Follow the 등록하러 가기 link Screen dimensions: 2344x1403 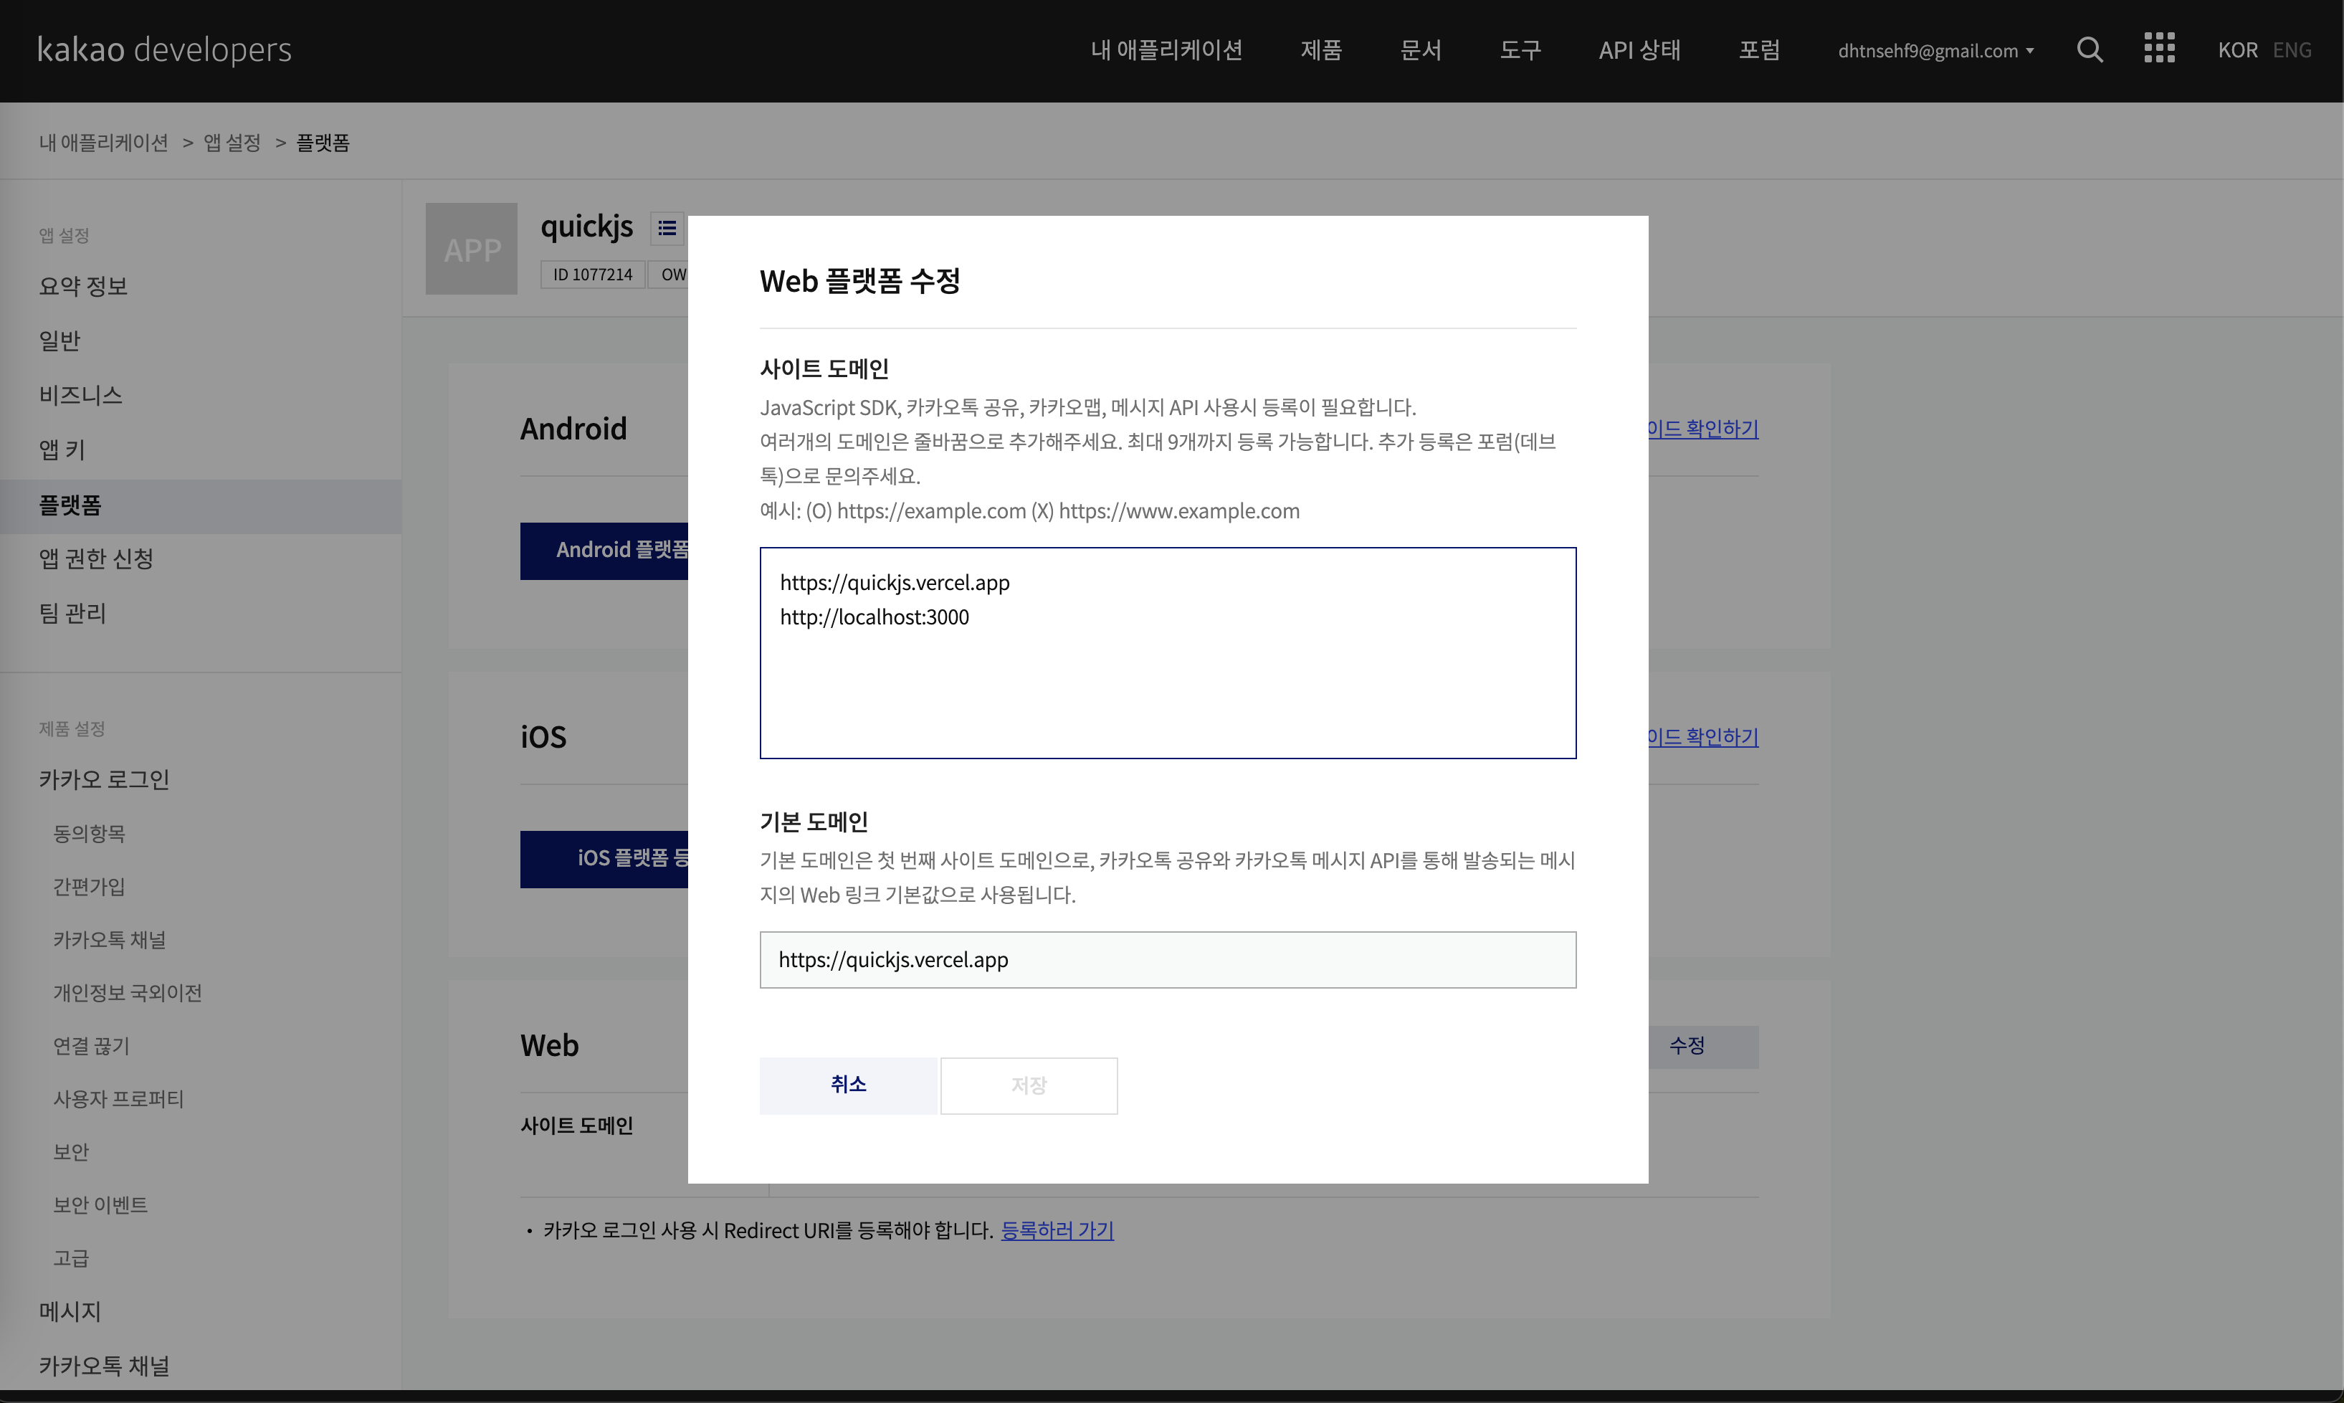1057,1230
